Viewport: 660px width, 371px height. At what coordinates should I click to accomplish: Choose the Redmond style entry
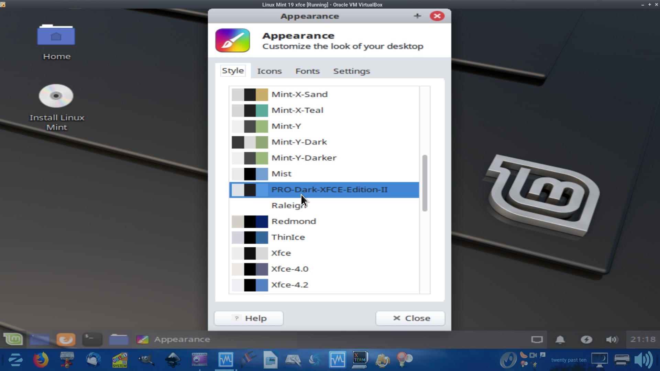[294, 221]
